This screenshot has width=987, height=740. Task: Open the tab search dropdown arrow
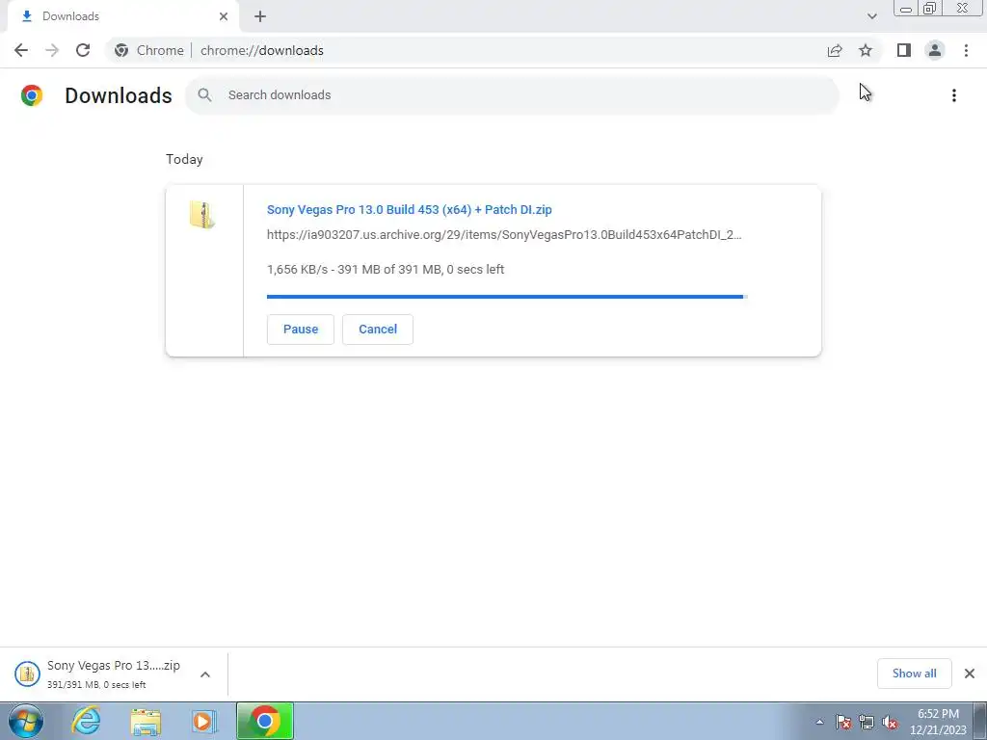coord(871,16)
